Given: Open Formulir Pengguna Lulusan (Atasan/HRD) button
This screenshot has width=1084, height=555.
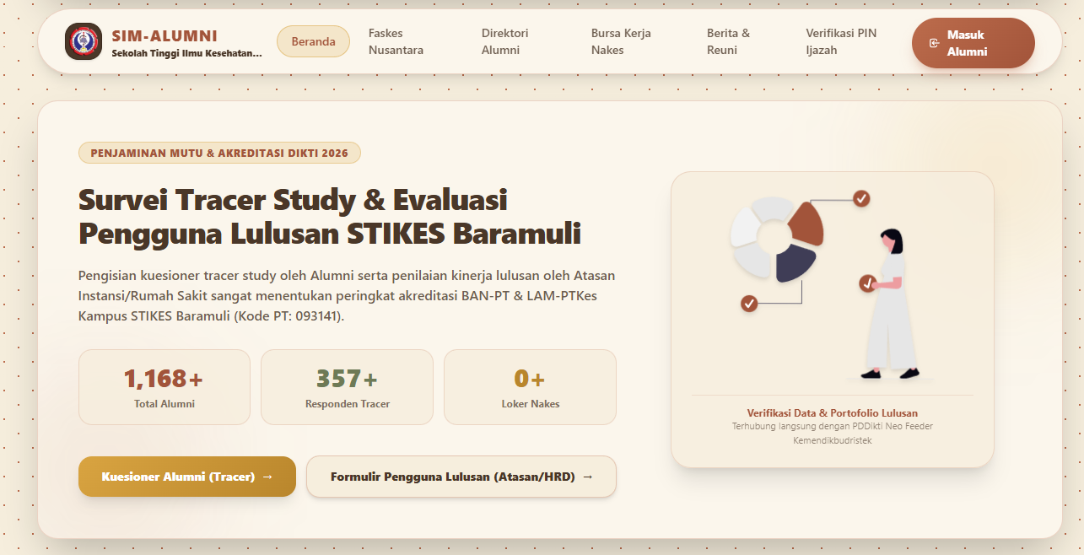Looking at the screenshot, I should (x=461, y=477).
